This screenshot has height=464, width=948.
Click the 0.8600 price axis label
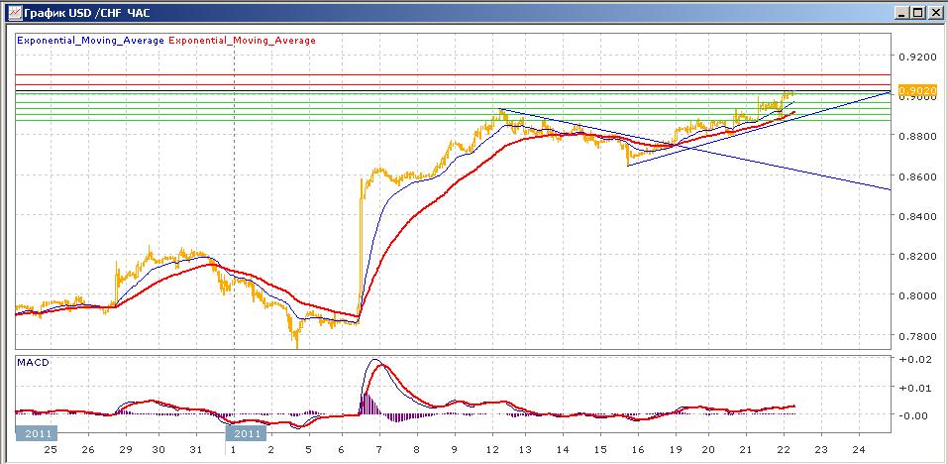[917, 176]
